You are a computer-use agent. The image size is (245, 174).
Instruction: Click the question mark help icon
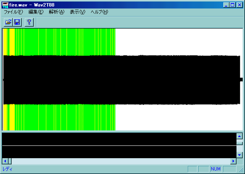point(29,22)
